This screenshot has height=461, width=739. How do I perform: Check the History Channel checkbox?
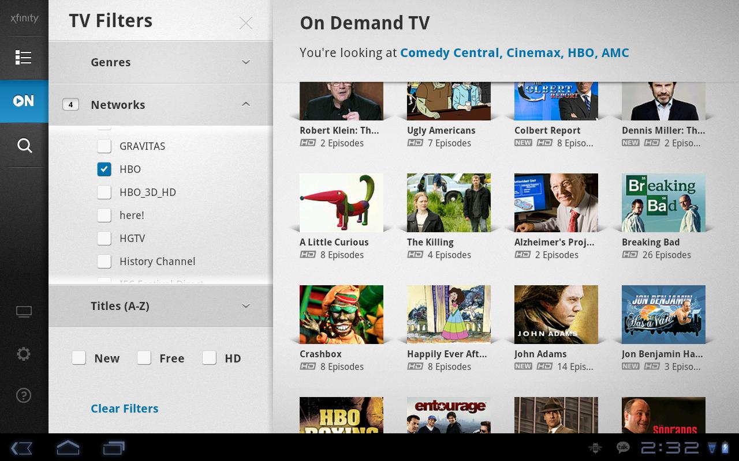click(104, 261)
